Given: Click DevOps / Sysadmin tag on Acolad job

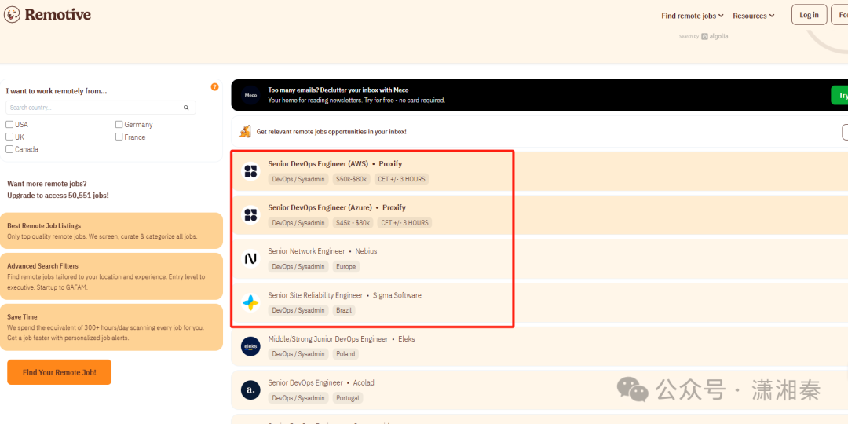Looking at the screenshot, I should click(x=298, y=398).
